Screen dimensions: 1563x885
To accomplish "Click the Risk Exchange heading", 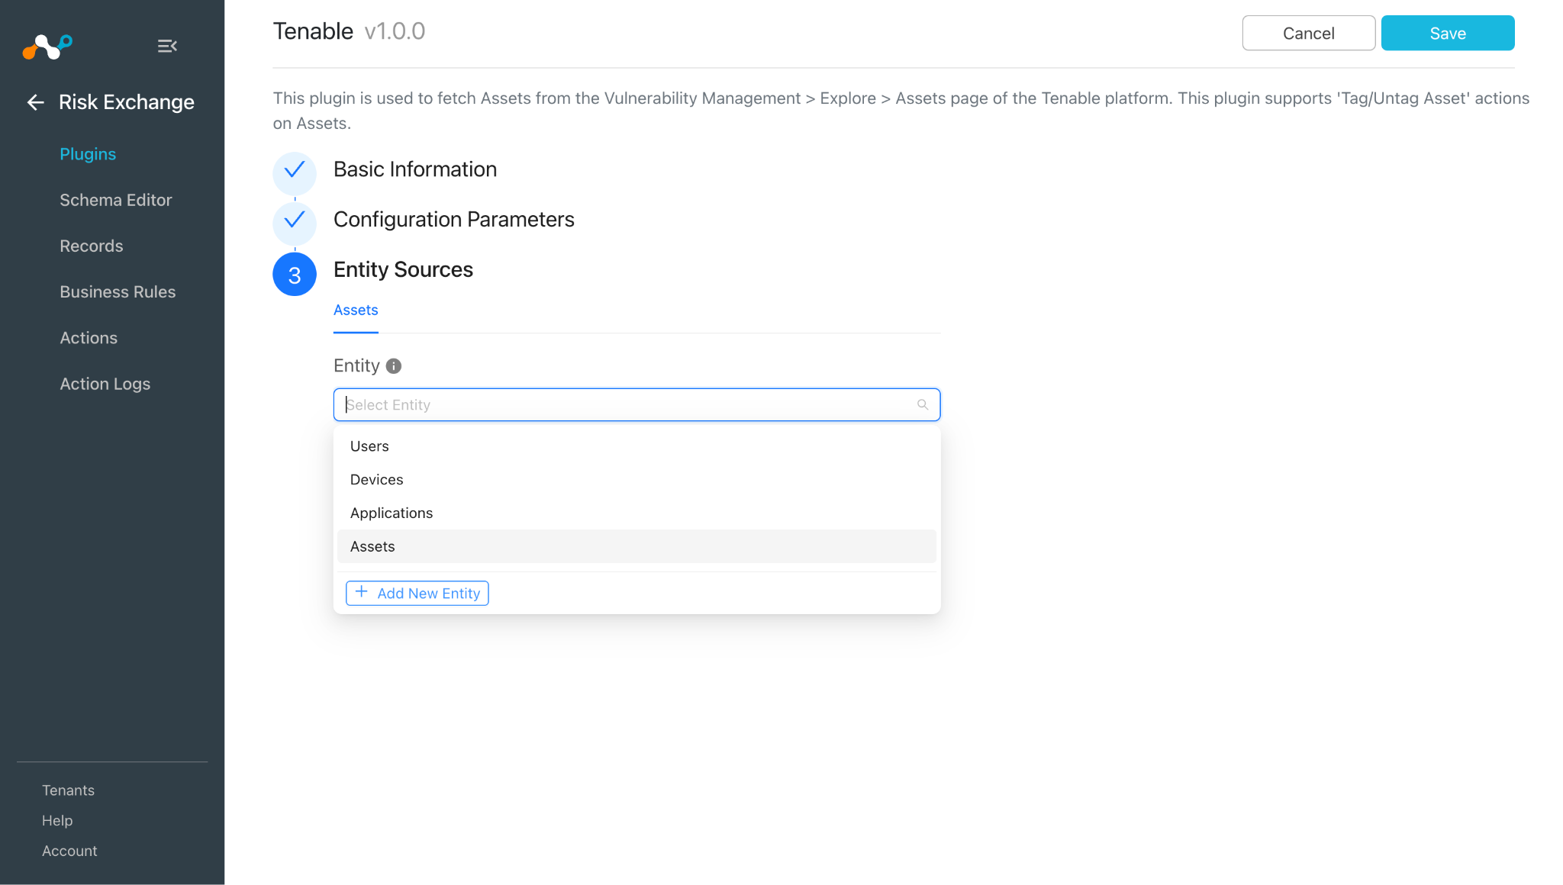I will (127, 102).
